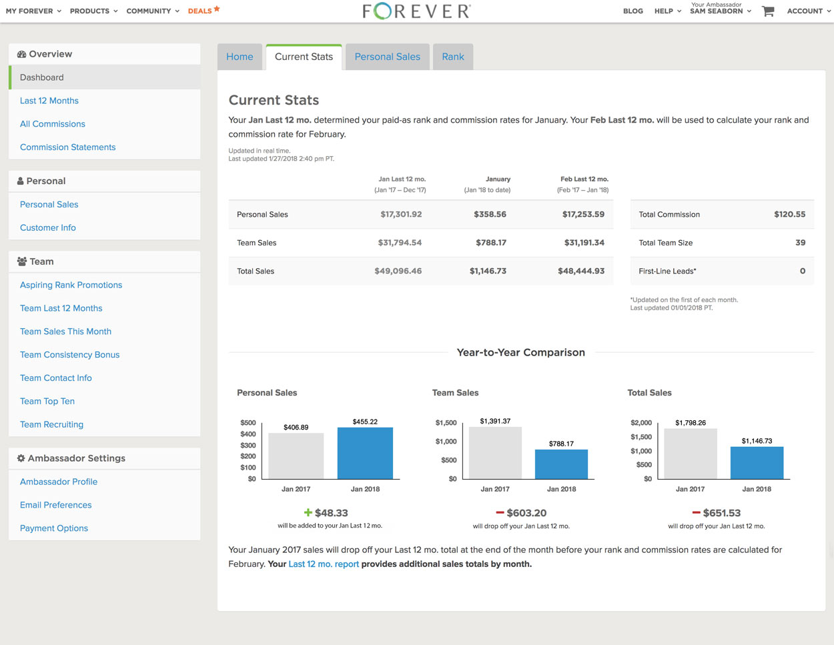This screenshot has height=645, width=834.
Task: Click the Overview dashboard gauge icon
Action: 21,54
